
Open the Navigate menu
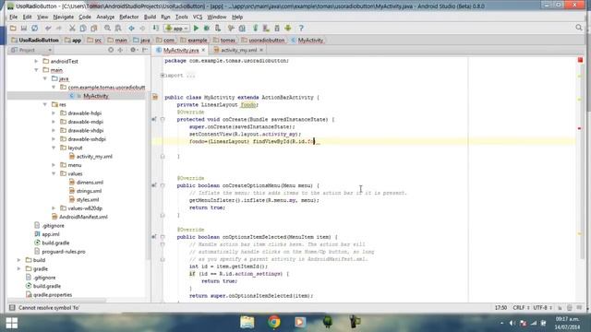click(64, 17)
